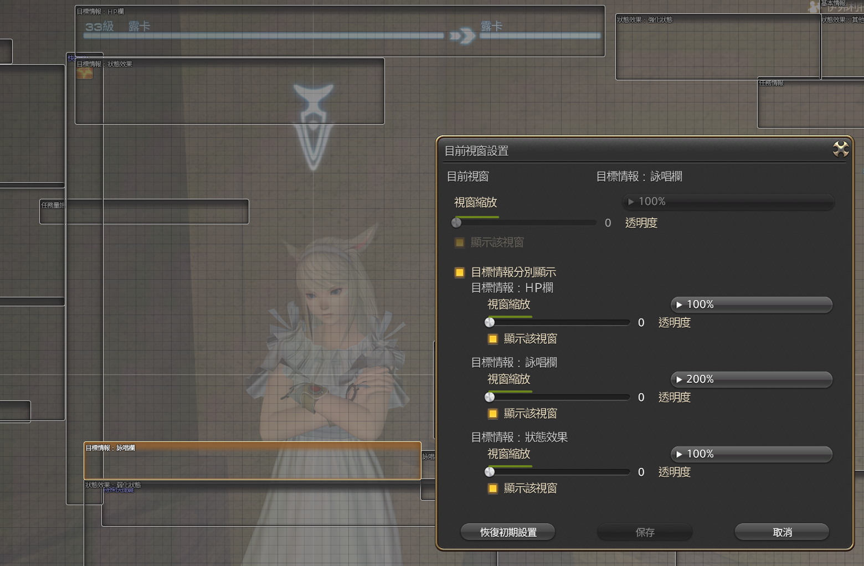Click the double-arrow icon on the target HP bar
Viewport: 864px width, 566px height.
click(x=462, y=37)
